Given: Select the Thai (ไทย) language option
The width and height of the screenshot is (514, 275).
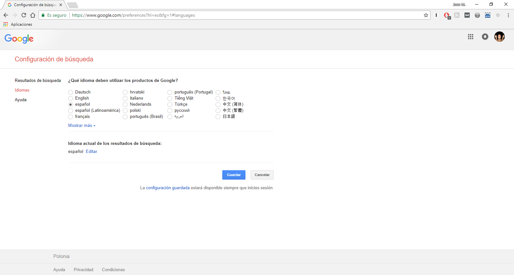Looking at the screenshot, I should coord(218,93).
